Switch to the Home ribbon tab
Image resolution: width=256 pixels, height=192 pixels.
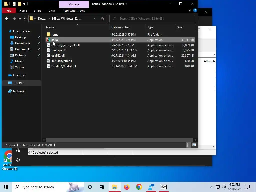[23, 11]
